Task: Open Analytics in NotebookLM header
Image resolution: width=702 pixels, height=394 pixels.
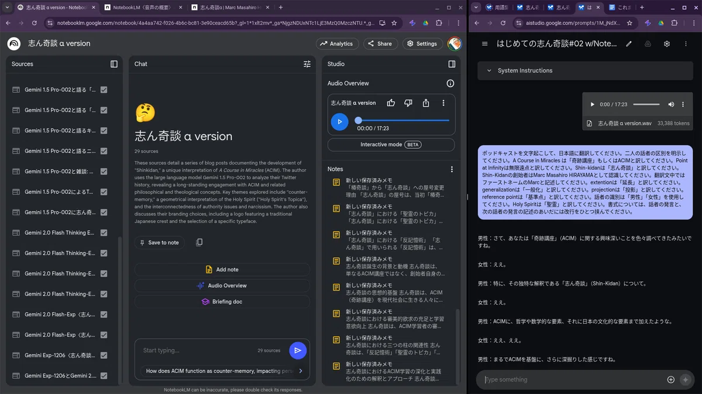Action: 338,44
